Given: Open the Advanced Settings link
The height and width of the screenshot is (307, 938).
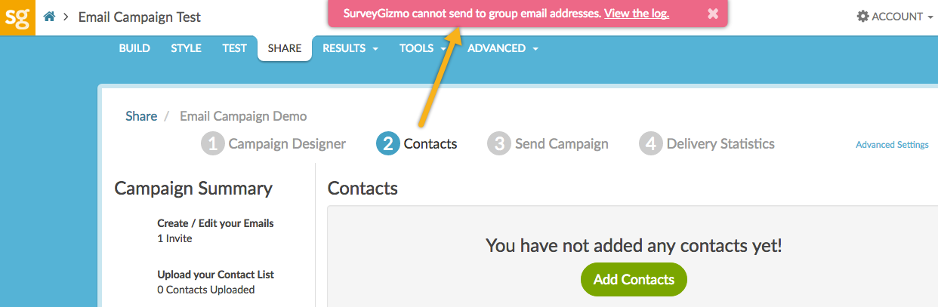Looking at the screenshot, I should tap(892, 145).
